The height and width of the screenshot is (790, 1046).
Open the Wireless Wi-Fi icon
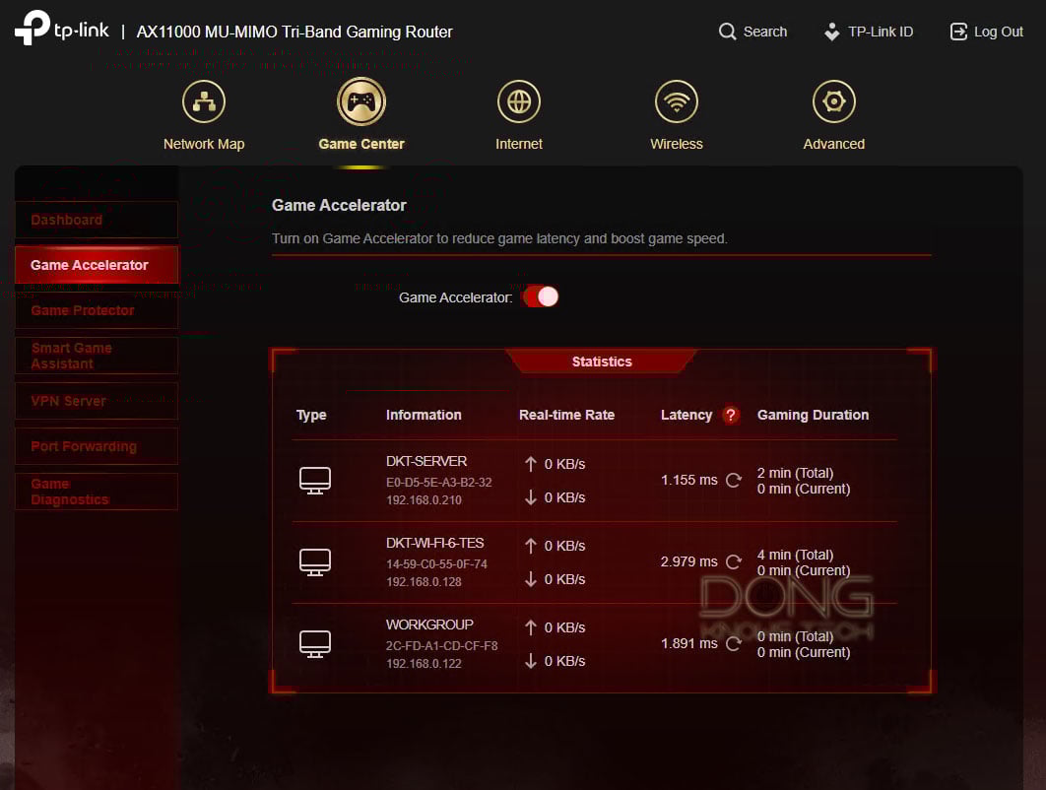677,101
